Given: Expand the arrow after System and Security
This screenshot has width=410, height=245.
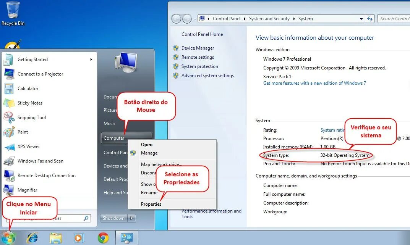Looking at the screenshot, I should 294,19.
